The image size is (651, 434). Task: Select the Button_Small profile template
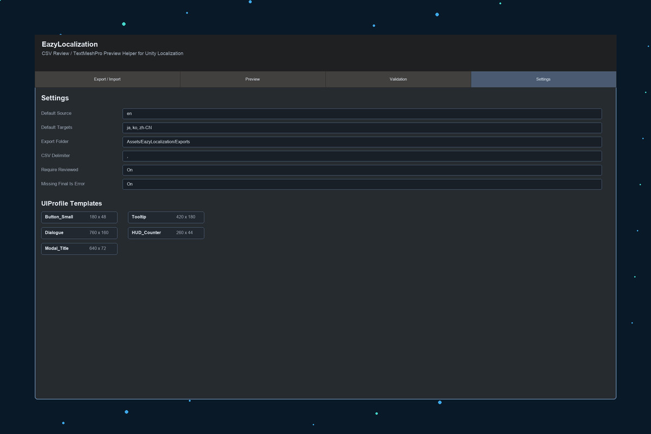point(79,217)
